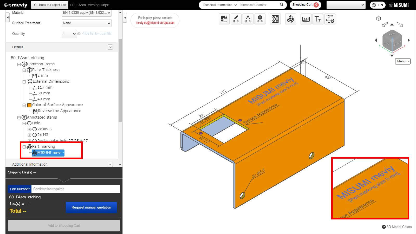
Task: Collapse the Plate Thickness node
Action: coord(24,70)
